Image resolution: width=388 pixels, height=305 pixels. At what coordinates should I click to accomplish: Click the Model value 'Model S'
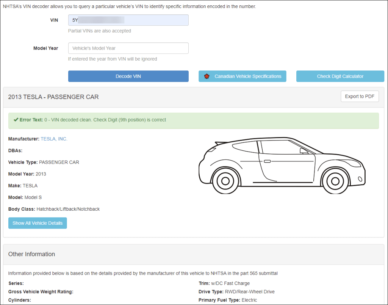coord(33,197)
